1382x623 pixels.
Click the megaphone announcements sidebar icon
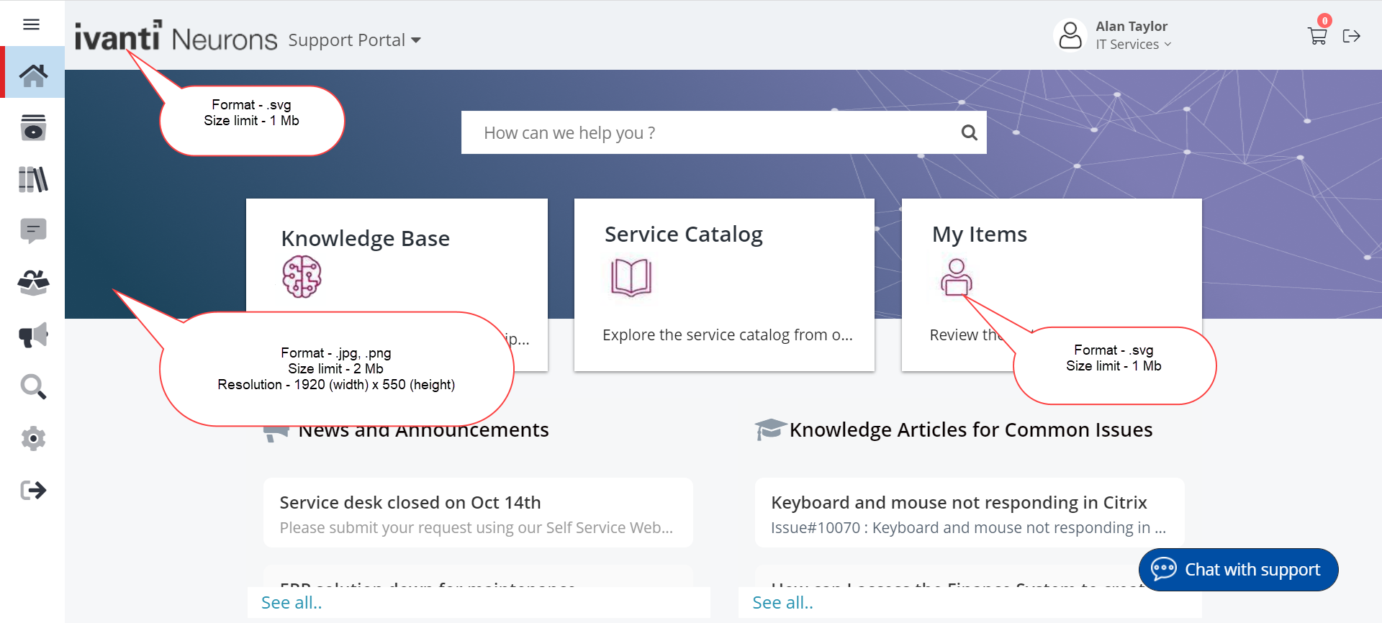coord(33,335)
